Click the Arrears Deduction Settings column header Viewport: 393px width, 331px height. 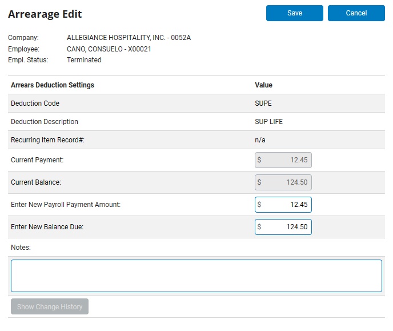pos(53,85)
